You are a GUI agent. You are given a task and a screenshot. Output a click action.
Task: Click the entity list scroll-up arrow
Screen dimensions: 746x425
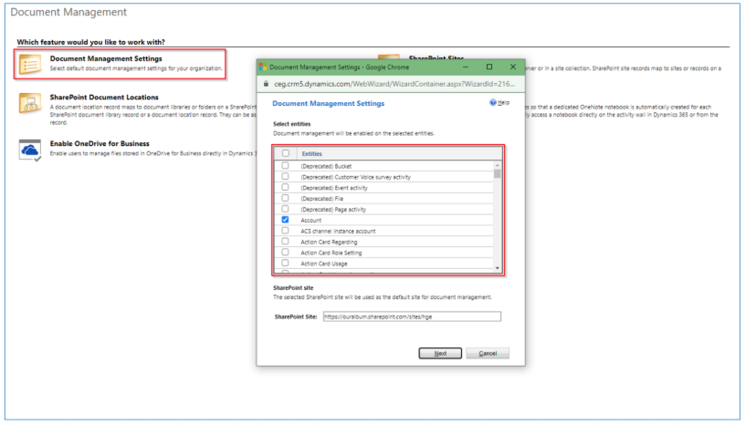point(498,164)
